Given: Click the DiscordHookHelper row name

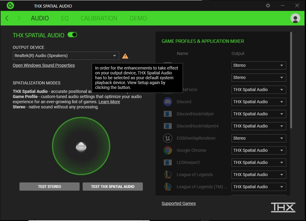Looking at the screenshot, I should pyautogui.click(x=195, y=114).
